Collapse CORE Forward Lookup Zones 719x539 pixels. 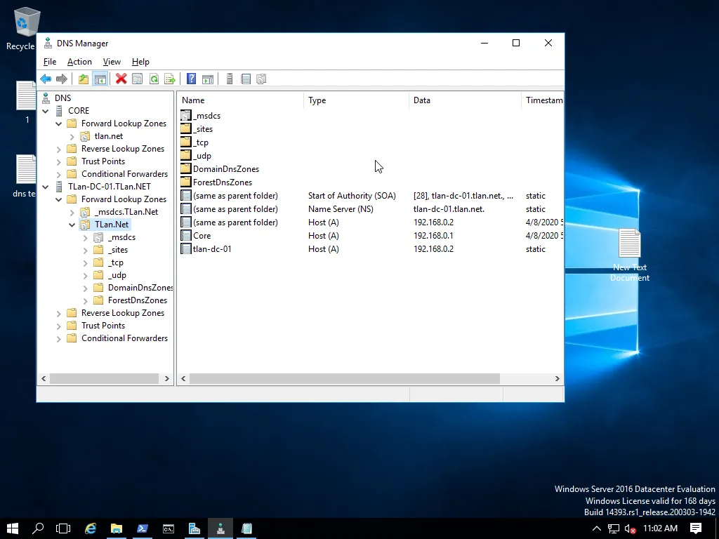pyautogui.click(x=59, y=124)
